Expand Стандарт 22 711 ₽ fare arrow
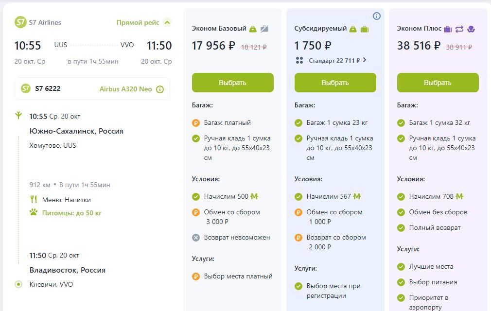 [x=365, y=60]
